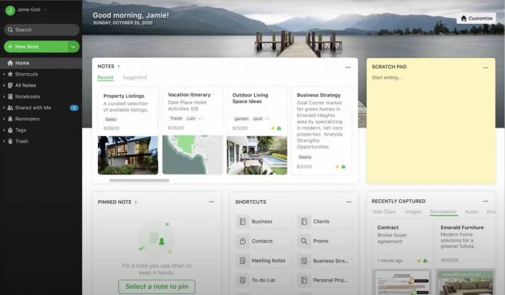
Task: Open the Meeting Notes shortcut
Action: click(263, 261)
